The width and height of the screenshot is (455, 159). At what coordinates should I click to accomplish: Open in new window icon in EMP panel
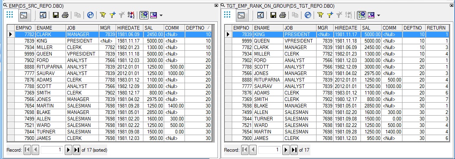(43, 15)
